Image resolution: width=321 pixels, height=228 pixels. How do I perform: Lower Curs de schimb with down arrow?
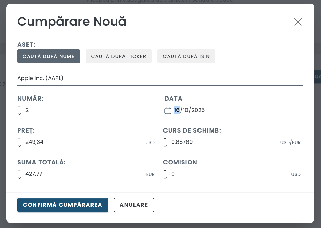click(x=165, y=146)
